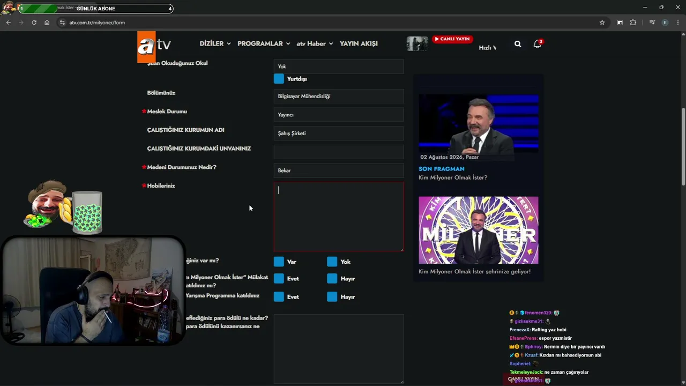Open the SON FRAGMAN link
This screenshot has height=386, width=686.
(x=442, y=169)
